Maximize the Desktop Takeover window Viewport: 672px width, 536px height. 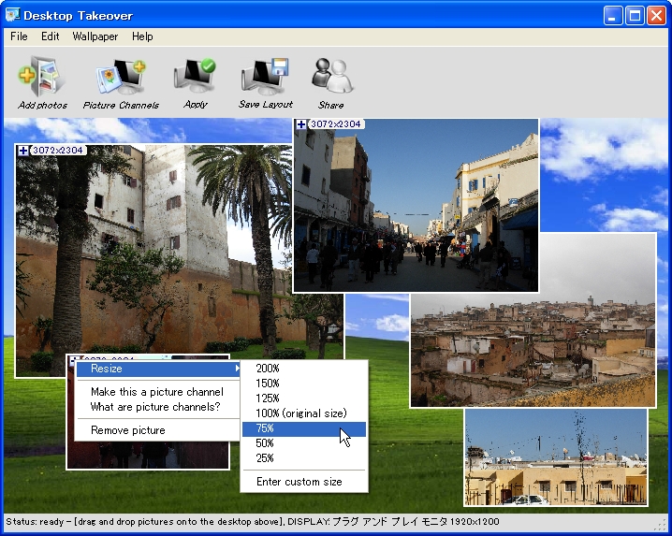coord(635,16)
